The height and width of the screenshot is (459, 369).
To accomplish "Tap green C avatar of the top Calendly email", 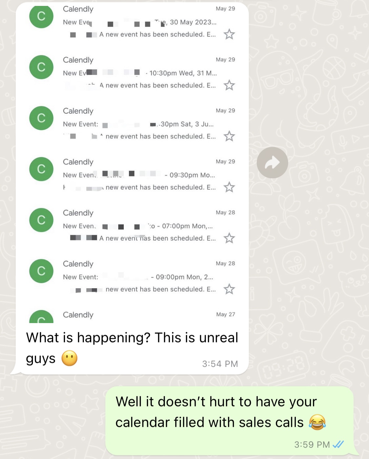I will pos(41,16).
